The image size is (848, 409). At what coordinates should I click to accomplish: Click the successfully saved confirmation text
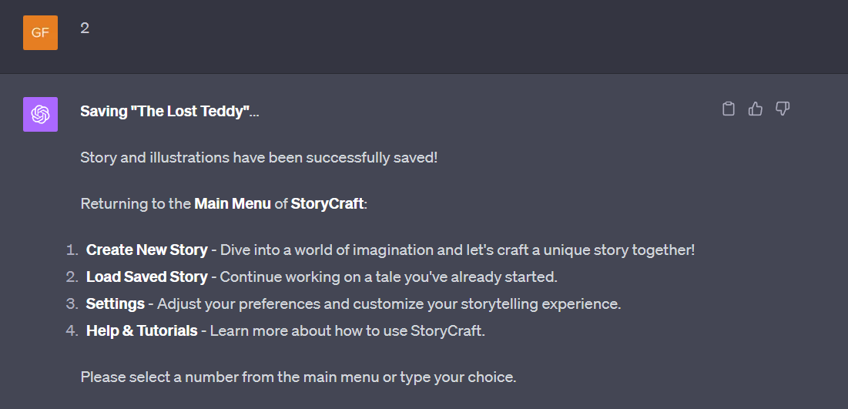259,158
